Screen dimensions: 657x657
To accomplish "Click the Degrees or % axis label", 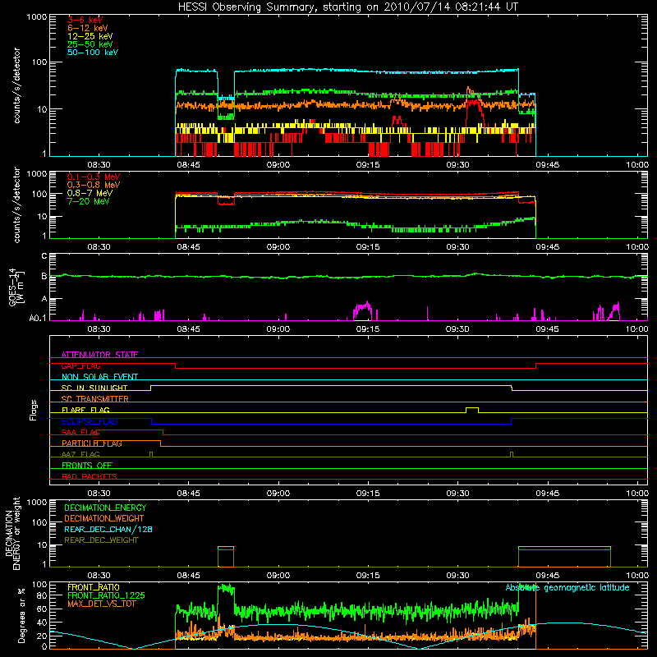I will pos(21,616).
